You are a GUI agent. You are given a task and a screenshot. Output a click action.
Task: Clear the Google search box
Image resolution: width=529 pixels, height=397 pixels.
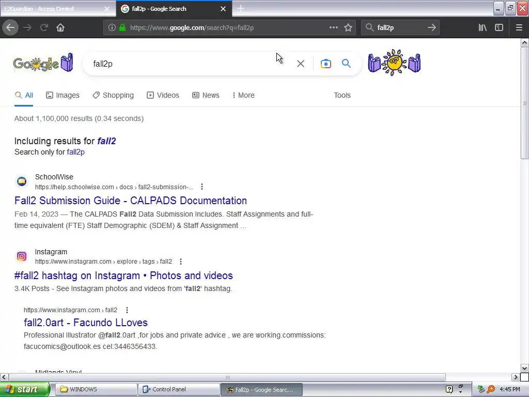click(301, 64)
